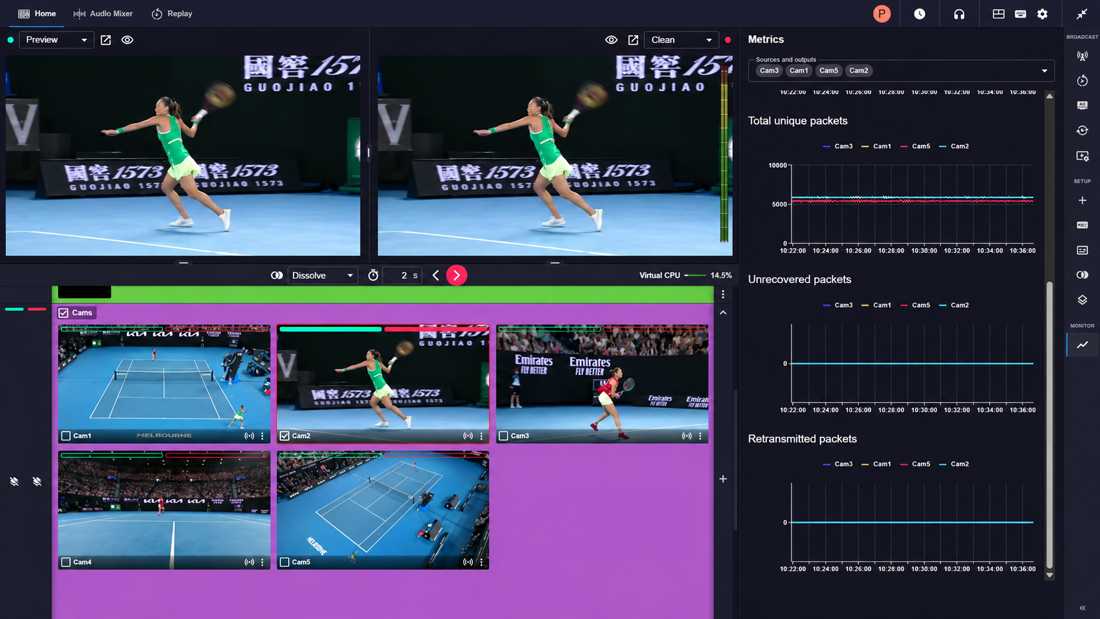The height and width of the screenshot is (619, 1100).
Task: Switch to the Audio Mixer tab
Action: [x=103, y=14]
